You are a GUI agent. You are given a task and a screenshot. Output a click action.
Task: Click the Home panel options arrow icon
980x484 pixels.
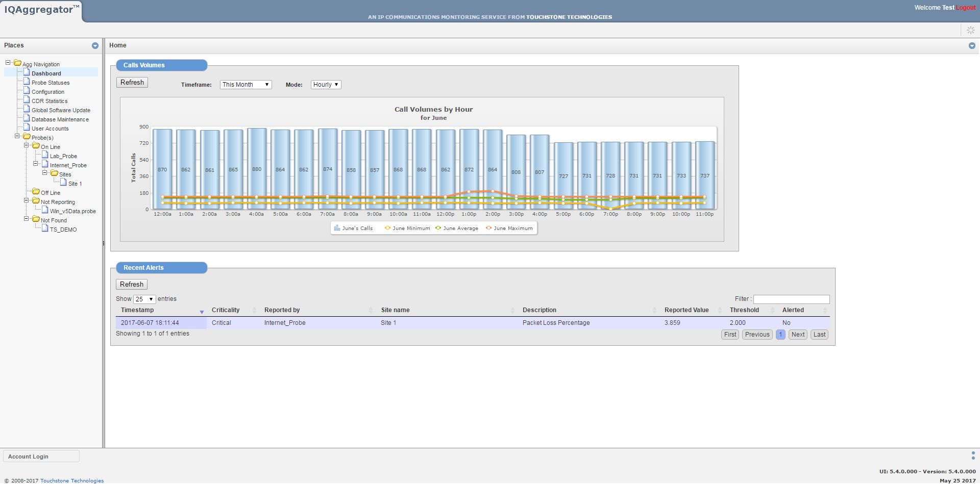point(972,46)
